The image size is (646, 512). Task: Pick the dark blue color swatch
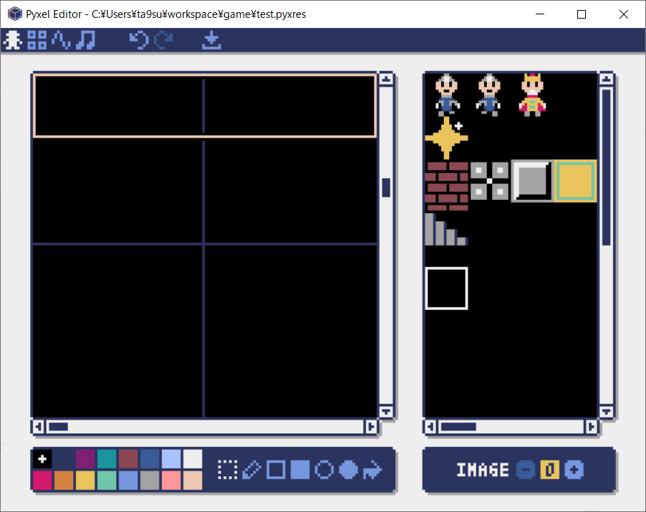(150, 459)
